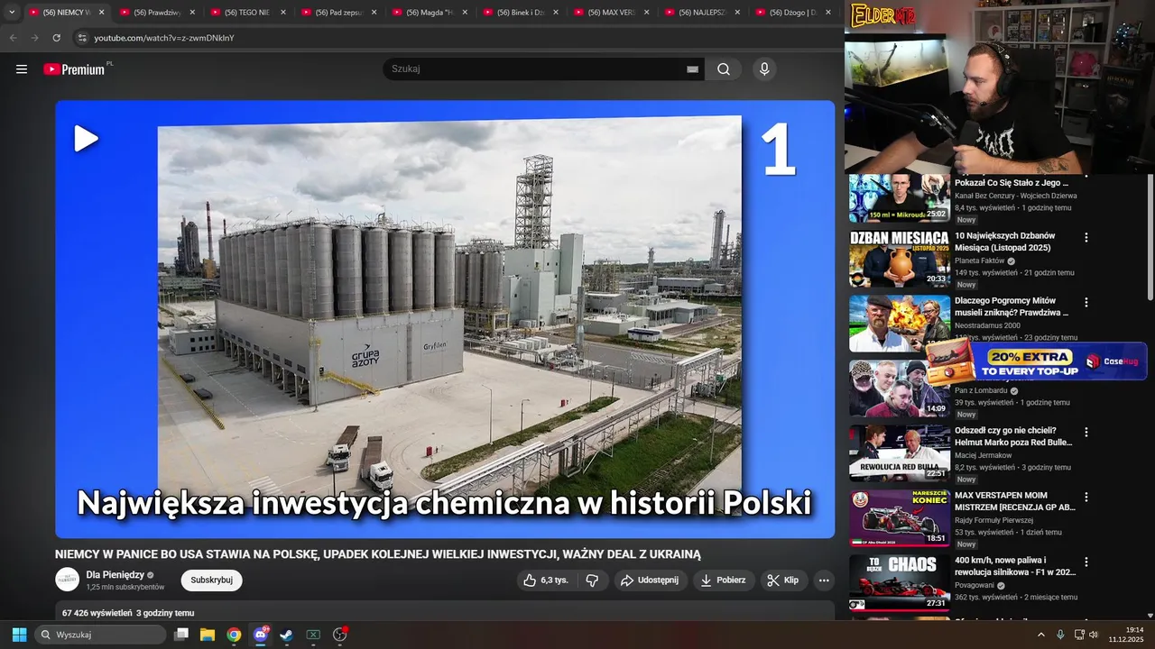
Task: Reload the page in browser
Action: [57, 38]
